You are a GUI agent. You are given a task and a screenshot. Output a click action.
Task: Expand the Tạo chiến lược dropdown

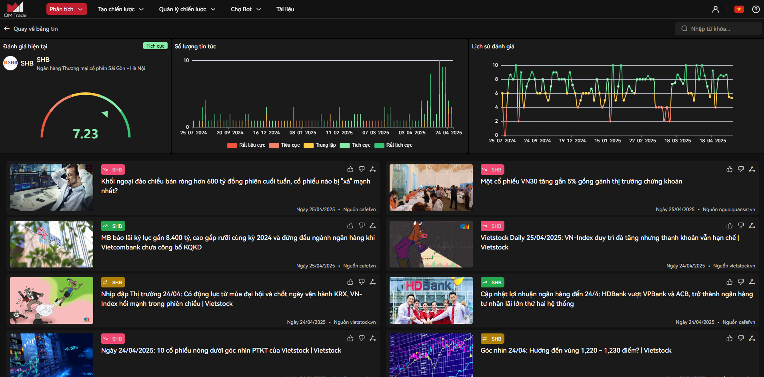click(120, 9)
